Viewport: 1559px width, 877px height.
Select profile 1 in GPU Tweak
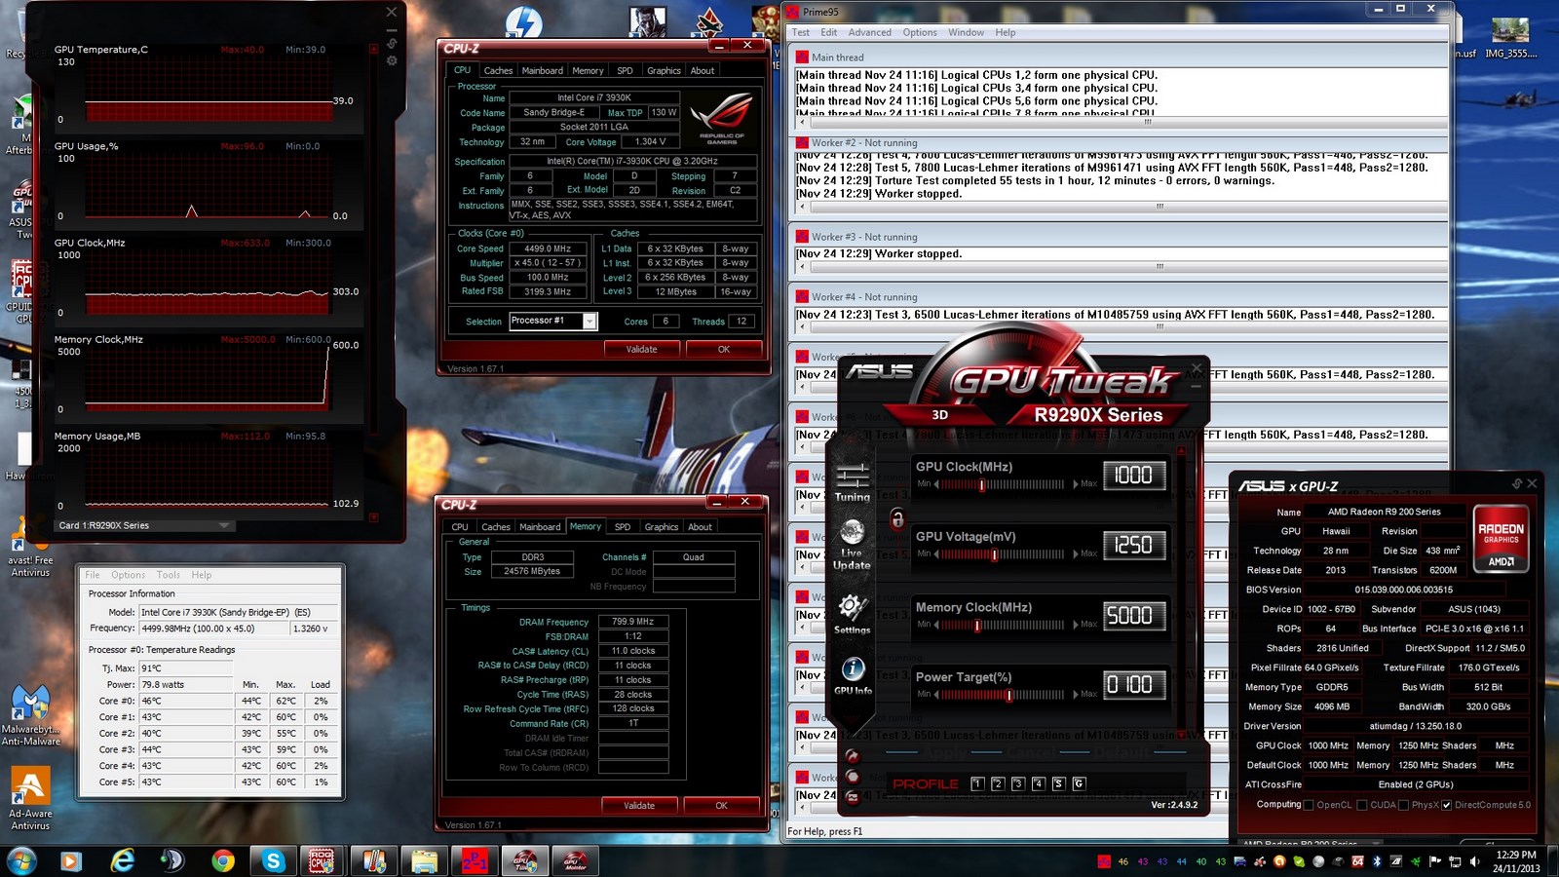pos(977,783)
